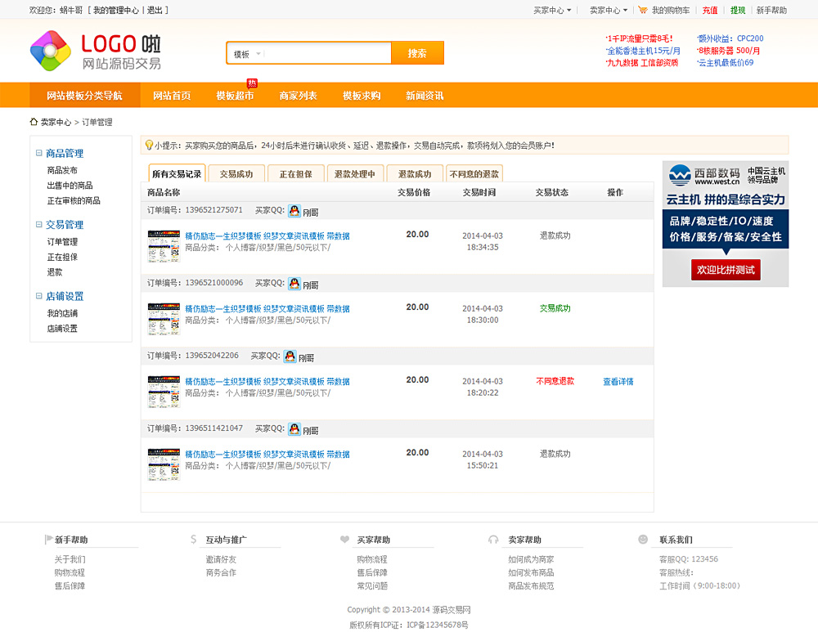Click the shopping cart icon in top bar

tap(643, 11)
